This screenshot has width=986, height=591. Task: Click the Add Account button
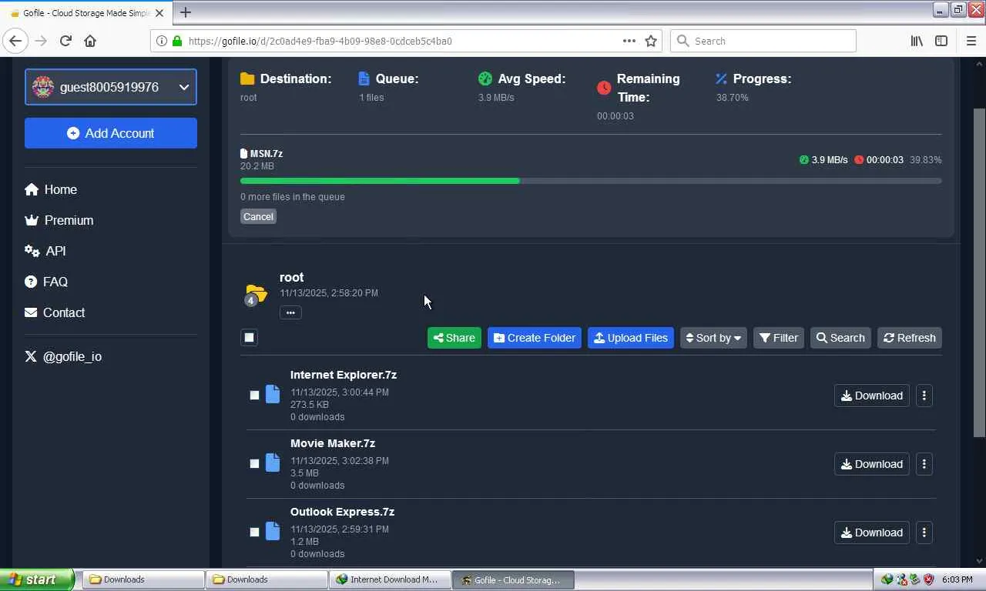pos(111,133)
